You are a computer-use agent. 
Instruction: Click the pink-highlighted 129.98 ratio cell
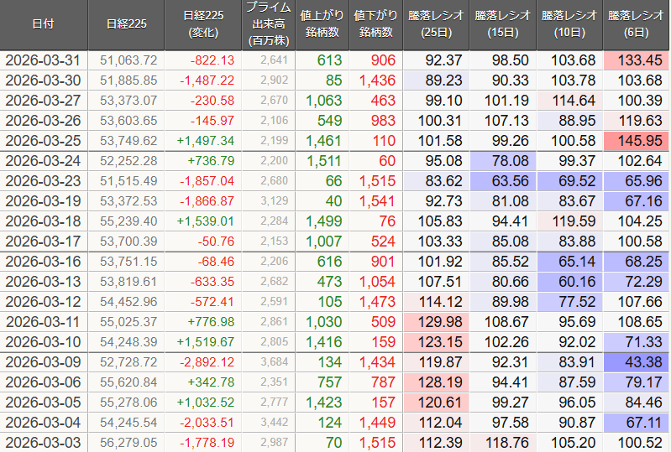[435, 321]
